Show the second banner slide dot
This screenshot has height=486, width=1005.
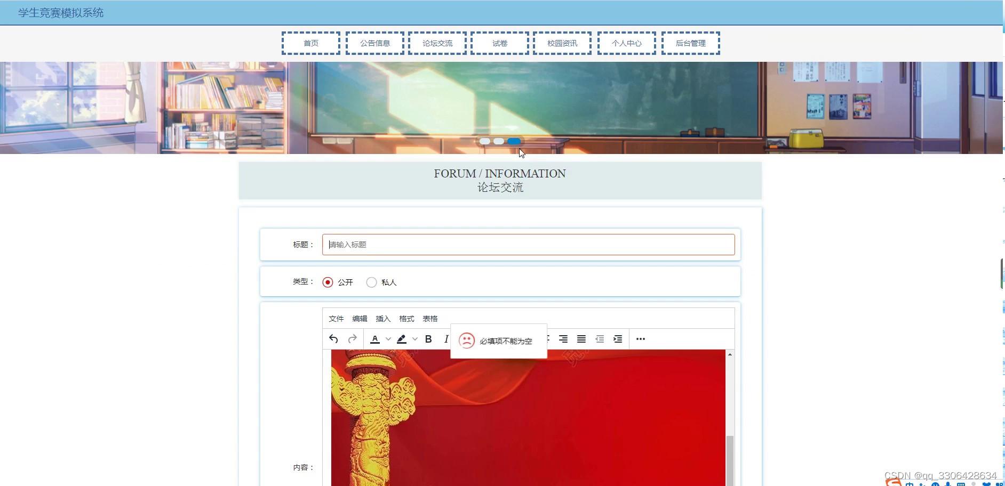click(x=499, y=141)
